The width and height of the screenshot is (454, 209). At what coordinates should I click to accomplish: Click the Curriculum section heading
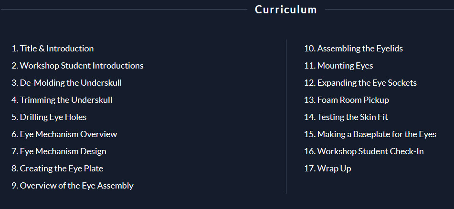(x=286, y=10)
